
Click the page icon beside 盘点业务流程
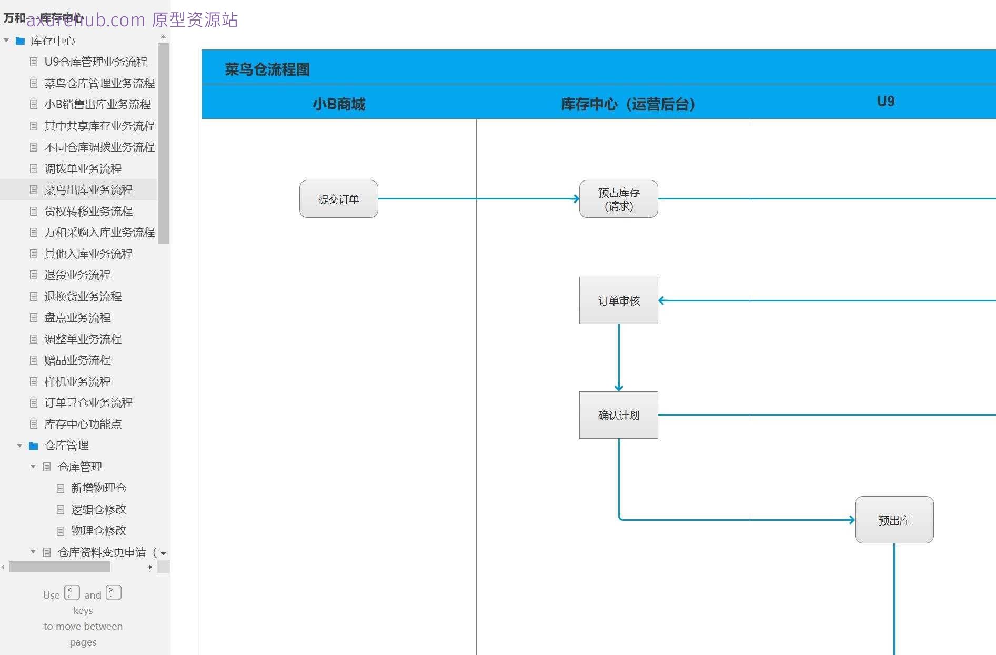pyautogui.click(x=33, y=318)
